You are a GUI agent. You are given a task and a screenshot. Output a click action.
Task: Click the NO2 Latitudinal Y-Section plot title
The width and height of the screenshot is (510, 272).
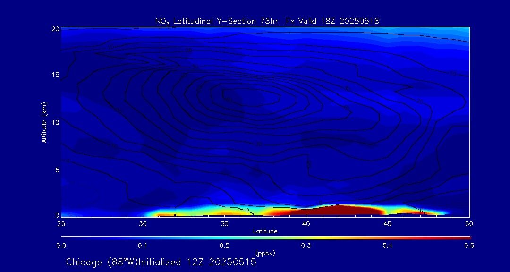[x=267, y=21]
